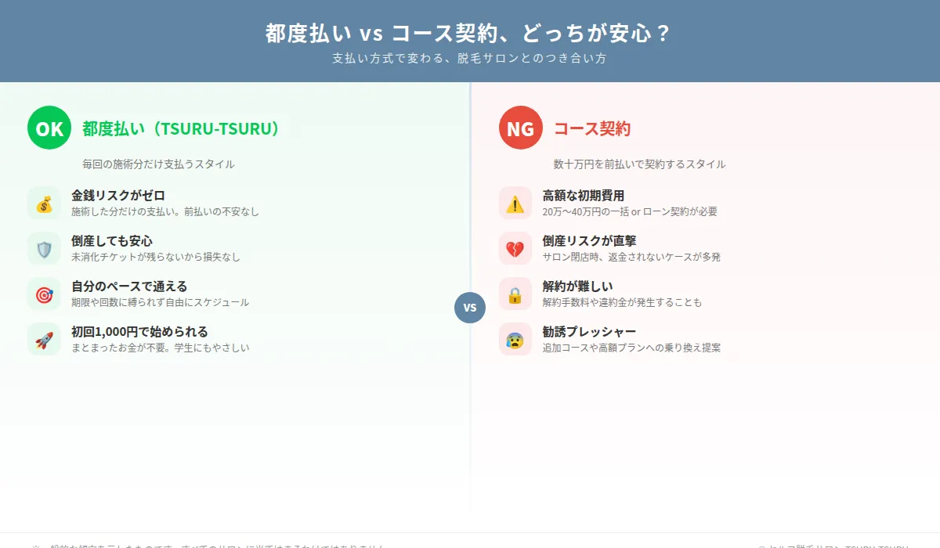Click the 初回1,000円で始められる title
This screenshot has height=548, width=940.
click(139, 332)
